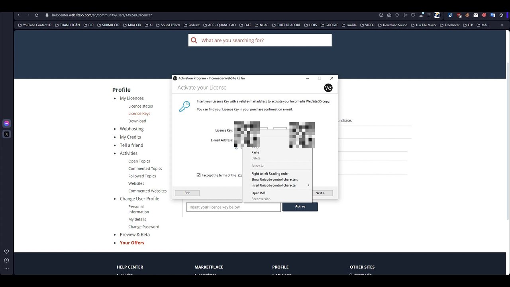Reload the page with the refresh icon
Image resolution: width=510 pixels, height=287 pixels.
pos(37,15)
